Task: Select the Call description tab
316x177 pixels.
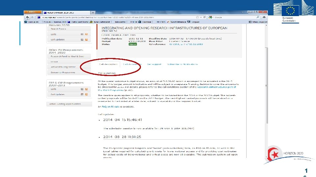Action: click(108, 64)
